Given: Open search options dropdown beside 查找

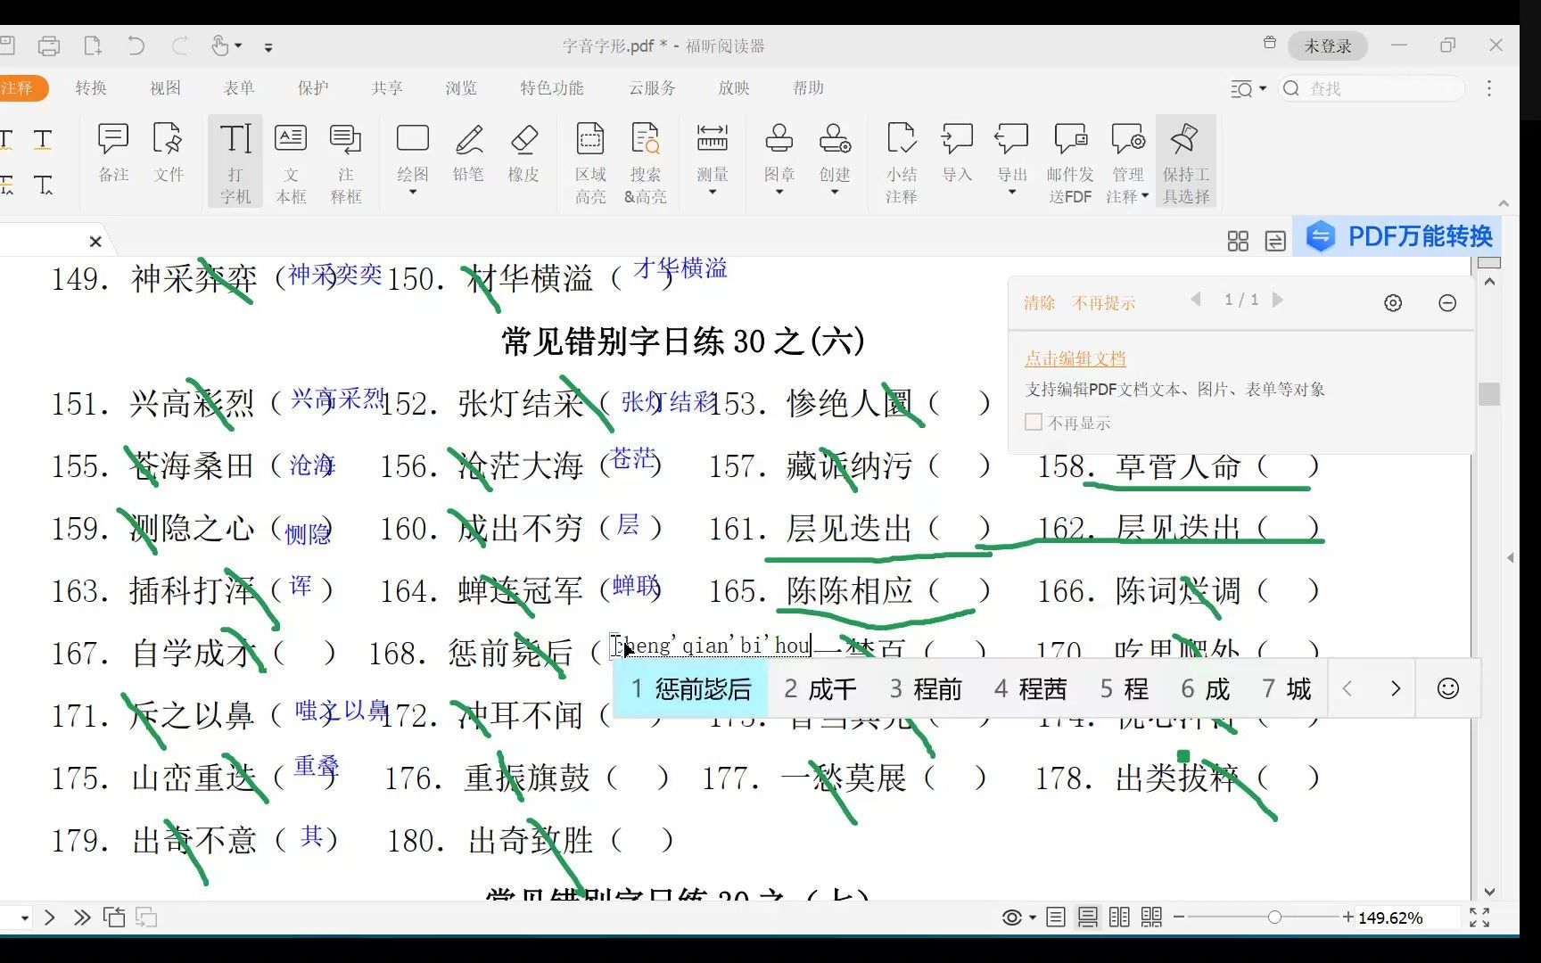Looking at the screenshot, I should pos(1262,88).
